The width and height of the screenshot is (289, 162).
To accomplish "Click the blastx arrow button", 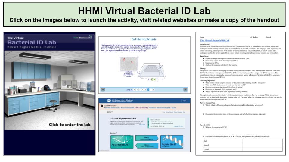I will pyautogui.click(x=147, y=138).
